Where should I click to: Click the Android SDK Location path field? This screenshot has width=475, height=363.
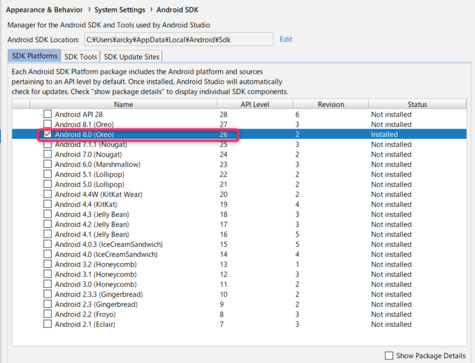(179, 40)
